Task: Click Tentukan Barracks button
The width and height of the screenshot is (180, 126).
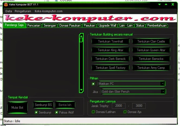Action: (x=151, y=59)
